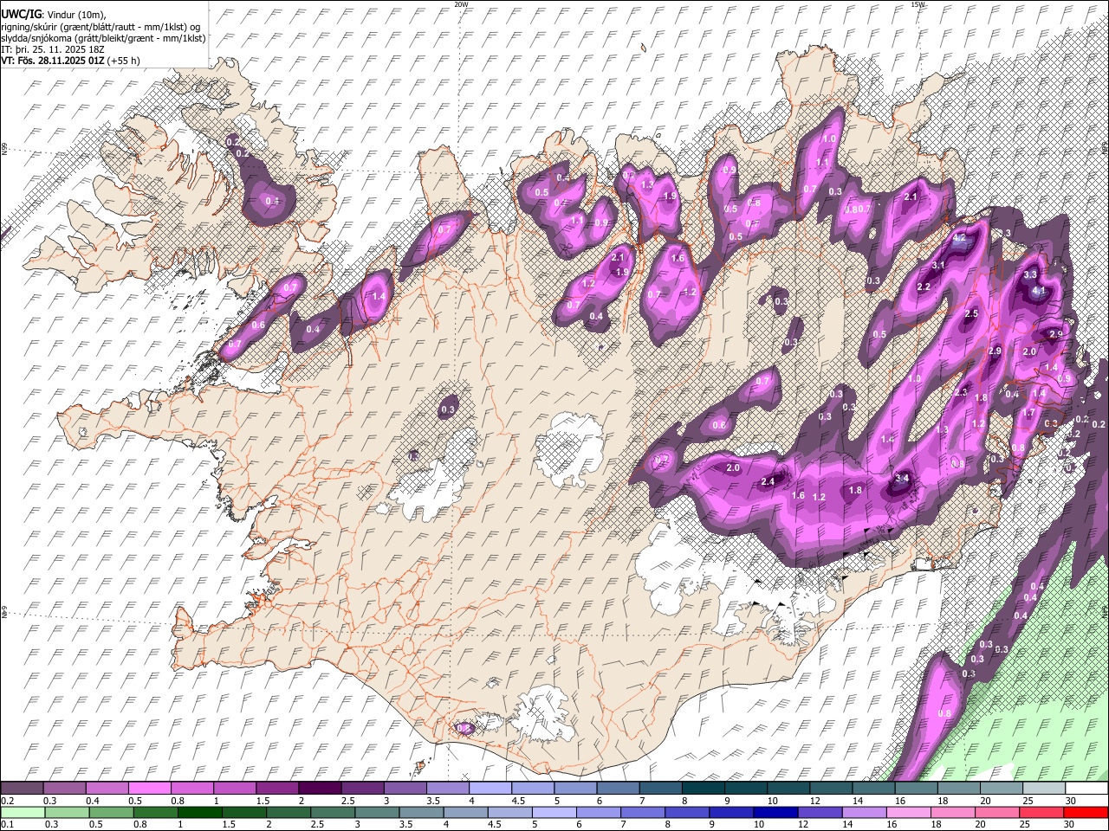Image resolution: width=1109 pixels, height=831 pixels.
Task: Click the 4.1 snowfall value on map
Action: click(1039, 292)
